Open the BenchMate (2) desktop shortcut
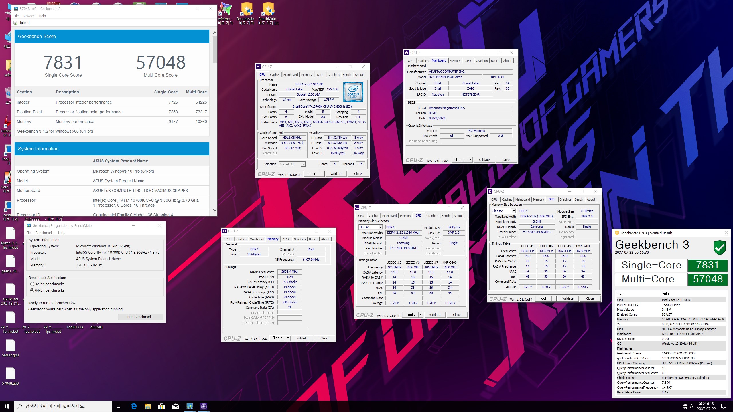This screenshot has height=412, width=733. [x=268, y=13]
